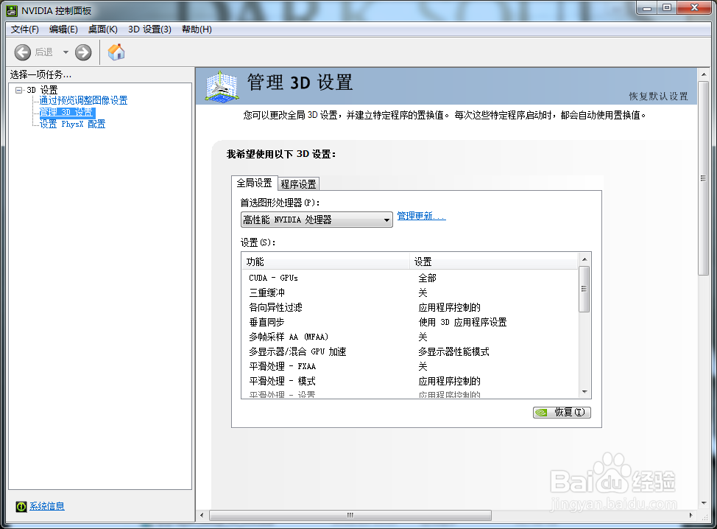This screenshot has height=529, width=717.
Task: Select the CUDA - GPUs row
Action: (x=410, y=278)
